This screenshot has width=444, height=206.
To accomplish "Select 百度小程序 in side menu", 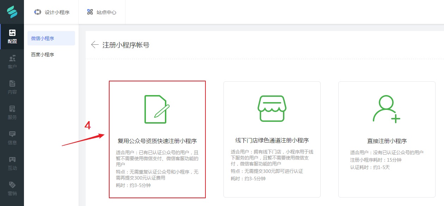I will tap(51, 55).
